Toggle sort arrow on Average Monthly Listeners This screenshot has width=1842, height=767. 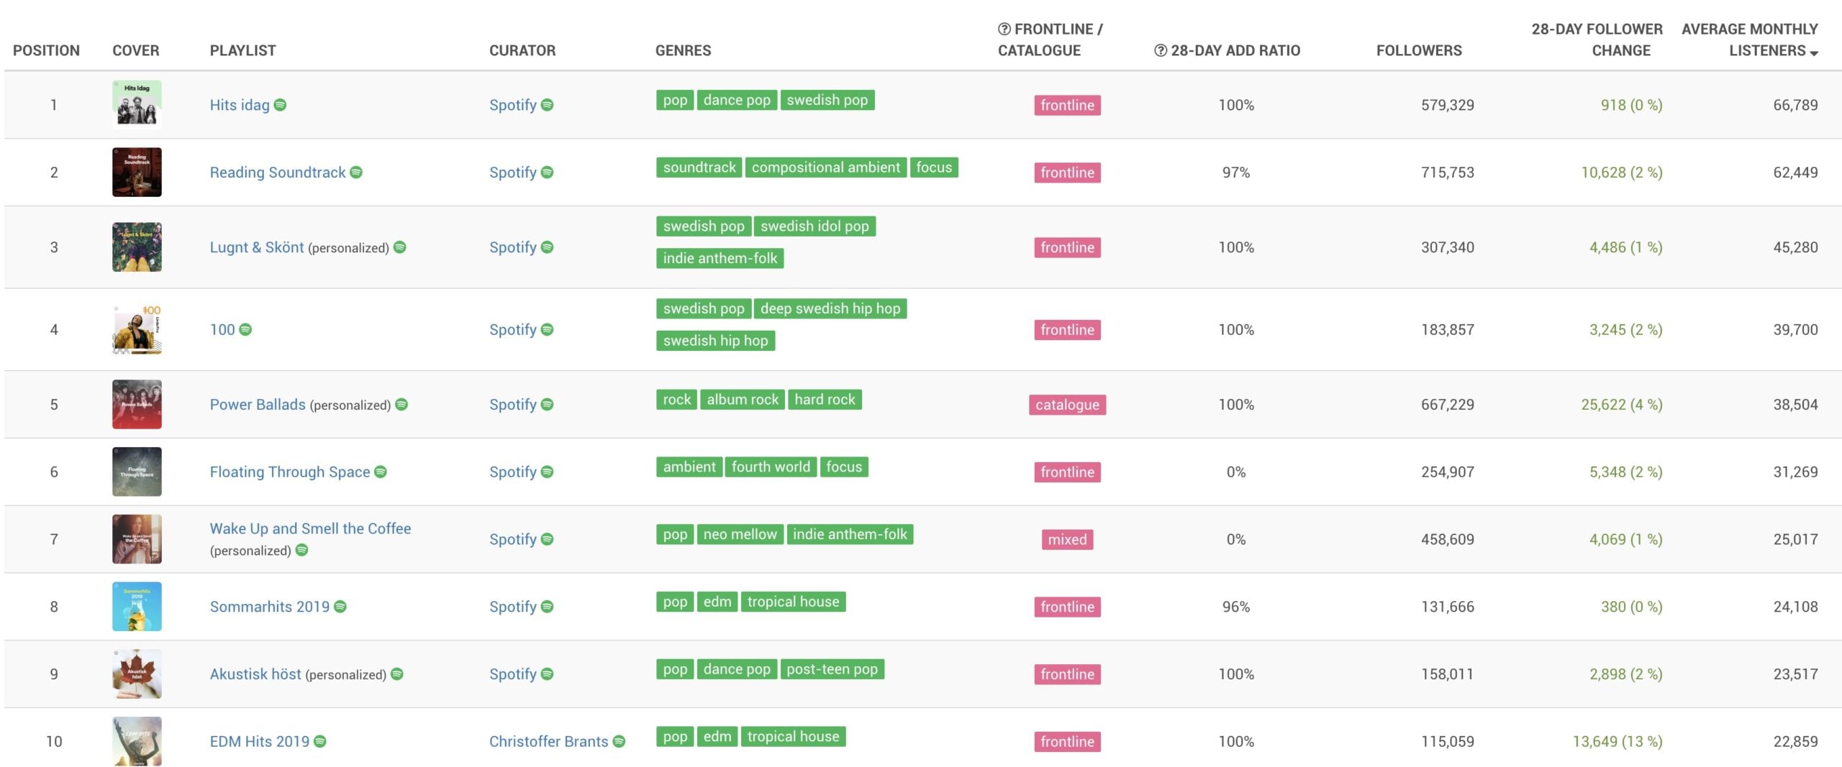tap(1814, 52)
